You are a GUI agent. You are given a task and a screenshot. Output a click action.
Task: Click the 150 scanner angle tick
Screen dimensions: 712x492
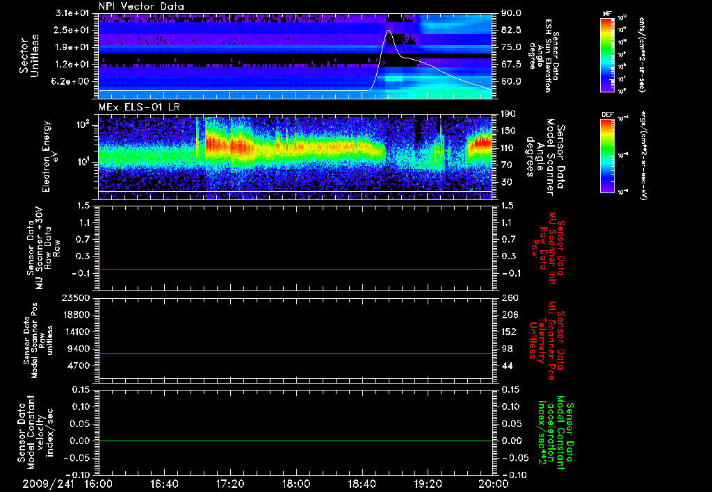click(x=508, y=131)
